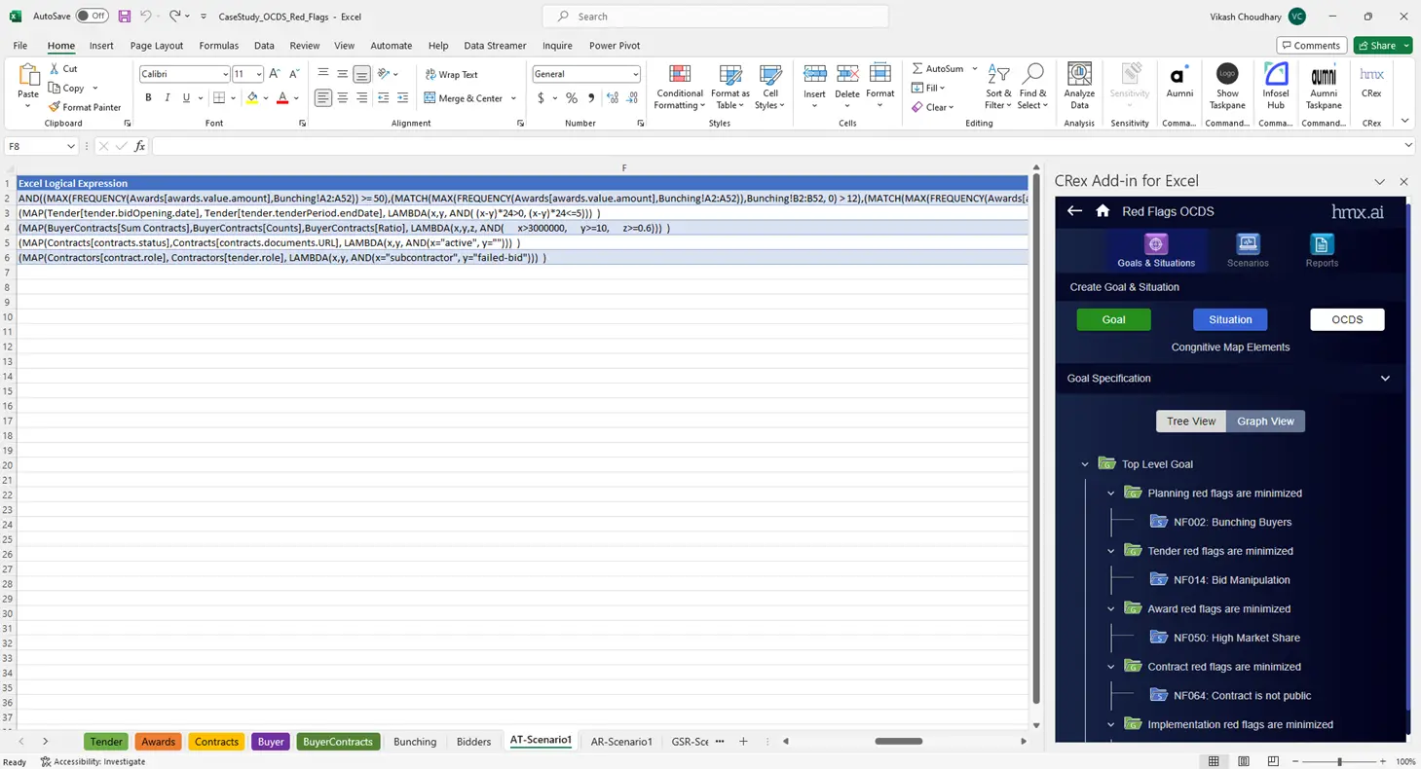Toggle Wrap Text for cells

[451, 74]
